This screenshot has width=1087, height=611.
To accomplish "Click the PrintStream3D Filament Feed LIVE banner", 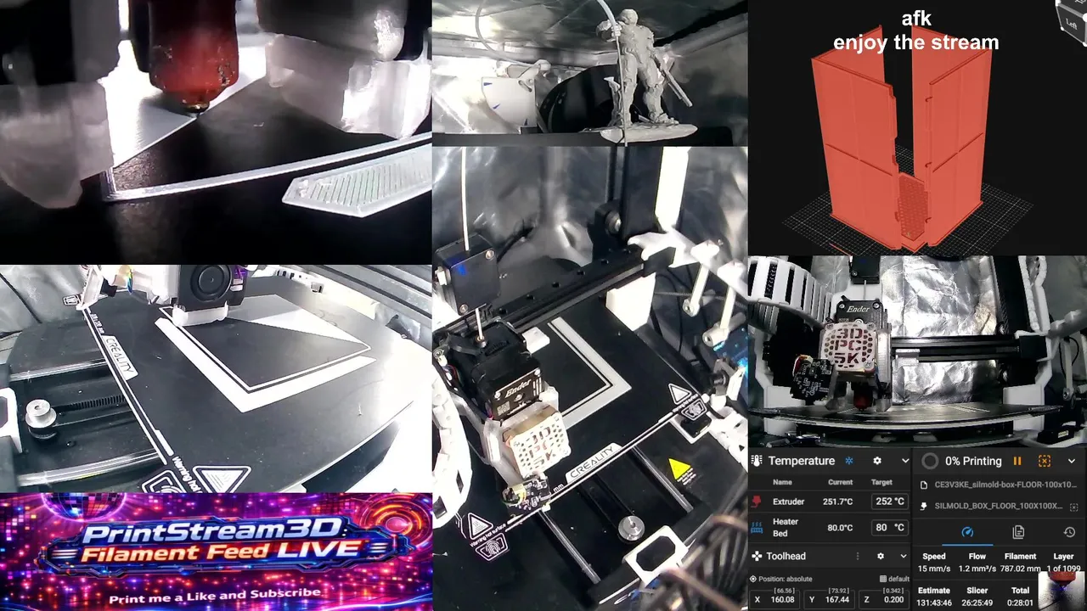I will (216, 552).
